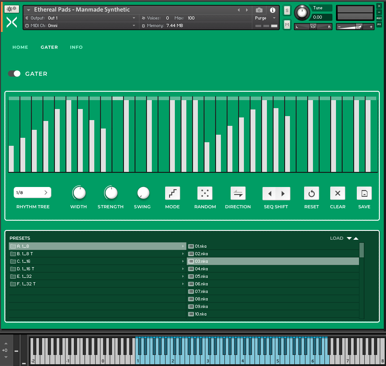The height and width of the screenshot is (366, 386).
Task: Open the Purge dropdown menu
Action: (265, 18)
